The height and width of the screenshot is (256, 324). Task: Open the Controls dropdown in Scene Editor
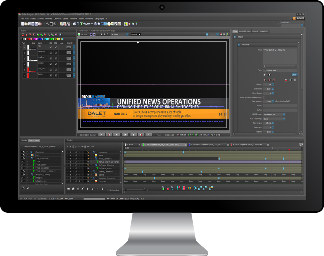136,34
